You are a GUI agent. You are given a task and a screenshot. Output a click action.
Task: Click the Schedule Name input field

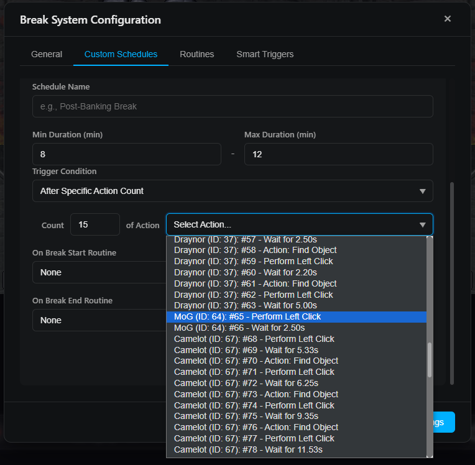tap(233, 106)
